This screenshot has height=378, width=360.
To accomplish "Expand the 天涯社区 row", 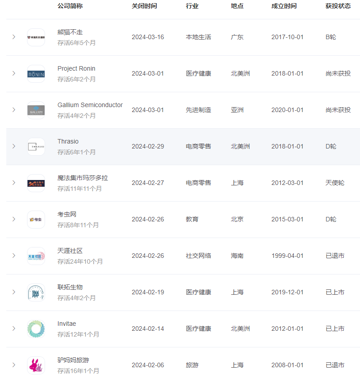I will [x=14, y=256].
